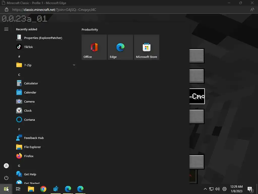Launch Google Chrome from the taskbar
Image resolution: width=258 pixels, height=194 pixels.
tap(43, 189)
